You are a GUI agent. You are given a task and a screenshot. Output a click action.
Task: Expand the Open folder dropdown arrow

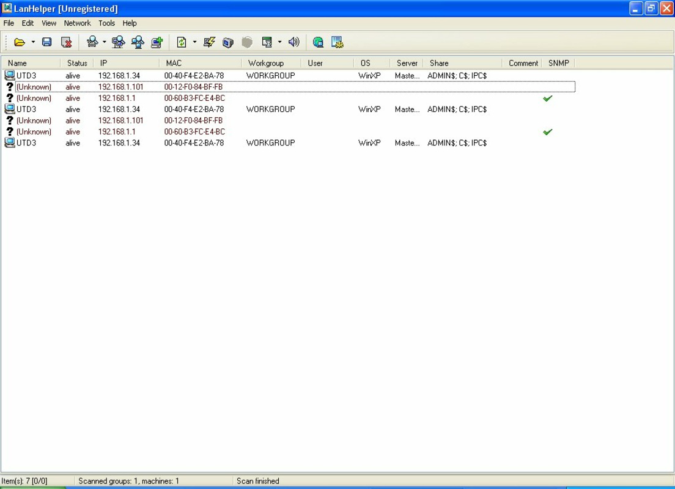pos(33,42)
